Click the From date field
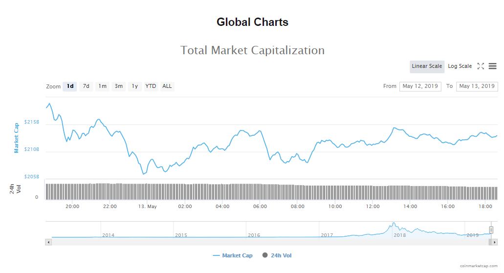Image resolution: width=504 pixels, height=273 pixels. [420, 86]
